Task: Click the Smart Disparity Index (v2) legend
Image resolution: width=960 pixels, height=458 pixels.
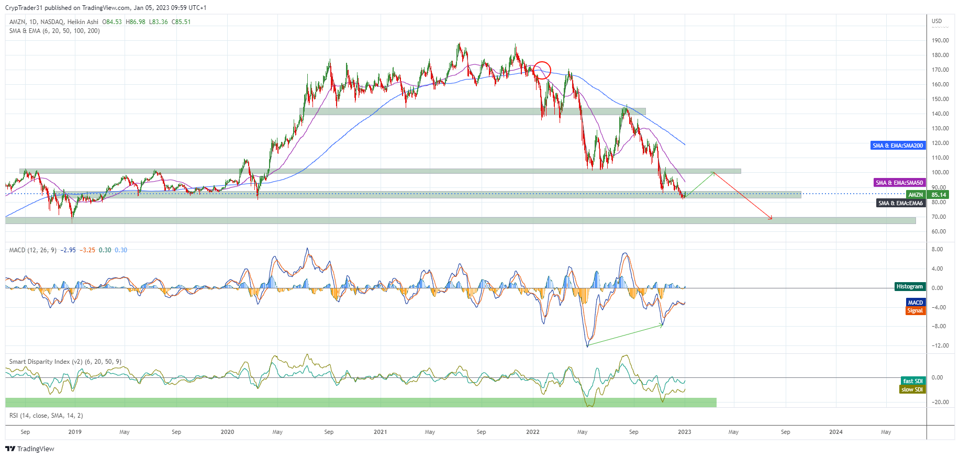Action: [x=65, y=362]
